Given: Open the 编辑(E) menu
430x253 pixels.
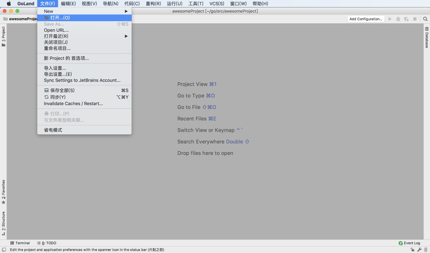Looking at the screenshot, I should (68, 4).
